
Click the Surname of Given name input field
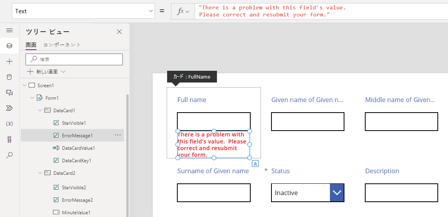214,193
